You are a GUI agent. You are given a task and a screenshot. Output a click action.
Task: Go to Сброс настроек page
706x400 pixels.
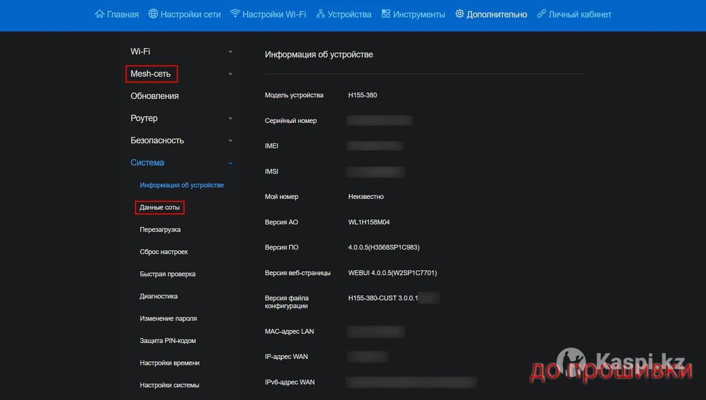164,252
